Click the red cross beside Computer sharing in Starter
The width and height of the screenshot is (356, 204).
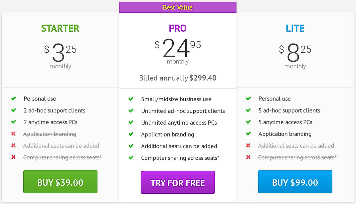(x=13, y=157)
